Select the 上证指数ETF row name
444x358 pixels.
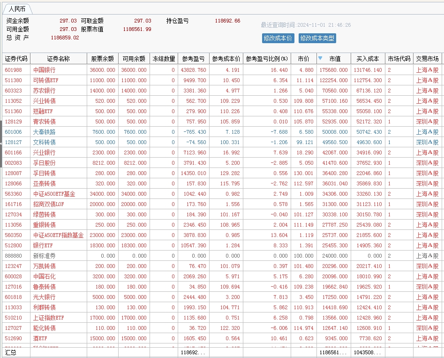click(x=48, y=318)
